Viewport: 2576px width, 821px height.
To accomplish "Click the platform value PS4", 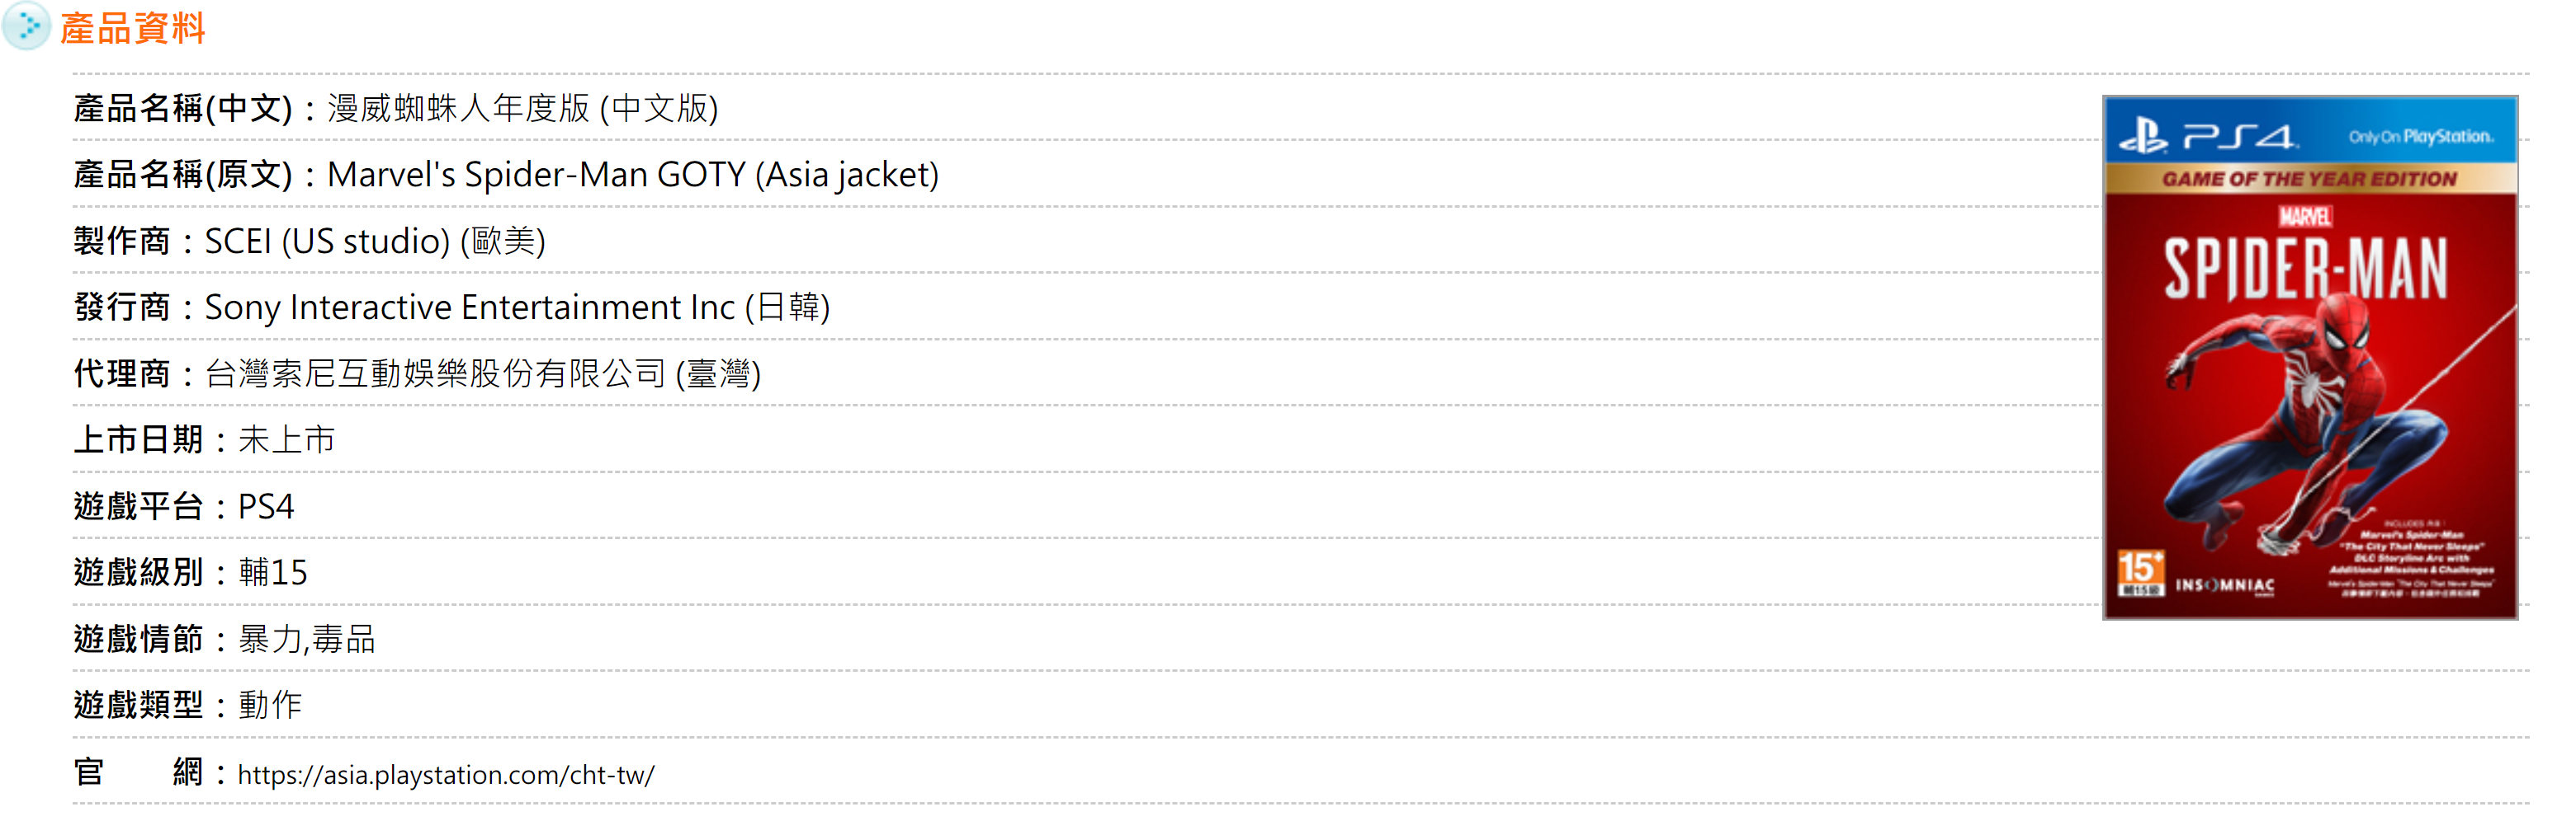I will click(x=266, y=506).
